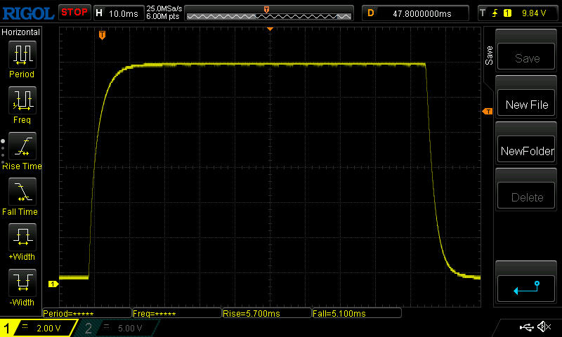Click the channel 1 ground level marker
Viewport: 562px width, 337px height.
(x=53, y=284)
